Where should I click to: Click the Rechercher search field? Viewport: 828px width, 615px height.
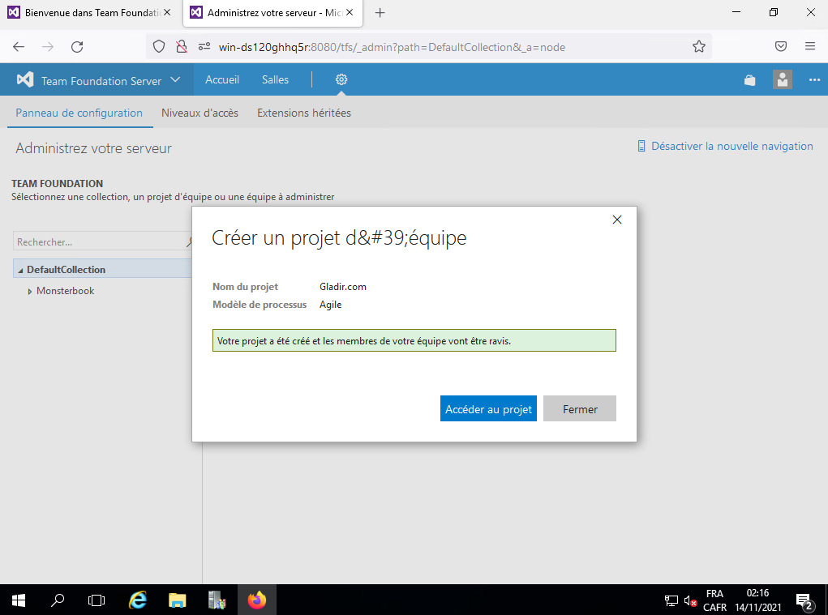click(101, 241)
